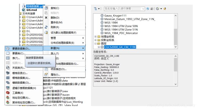
Task: Click the mosaic dataset icon beside 镶嵌数据集(O)
Action: [8, 83]
